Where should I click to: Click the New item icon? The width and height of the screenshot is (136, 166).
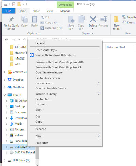(x=124, y=17)
